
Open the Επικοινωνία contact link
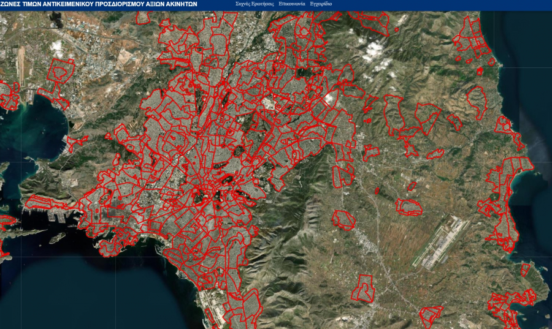click(291, 4)
